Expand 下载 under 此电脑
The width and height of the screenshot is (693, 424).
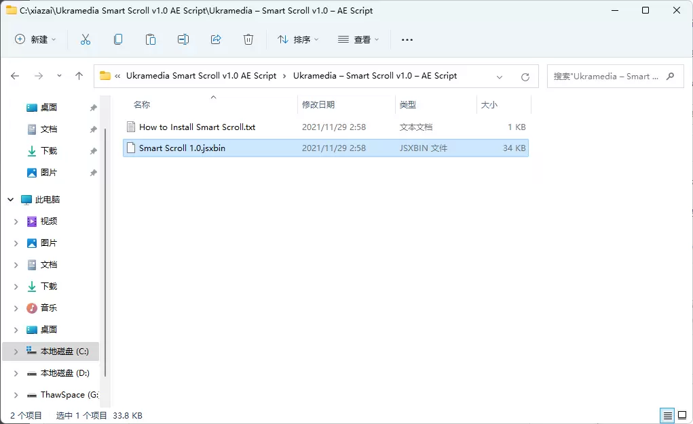16,287
